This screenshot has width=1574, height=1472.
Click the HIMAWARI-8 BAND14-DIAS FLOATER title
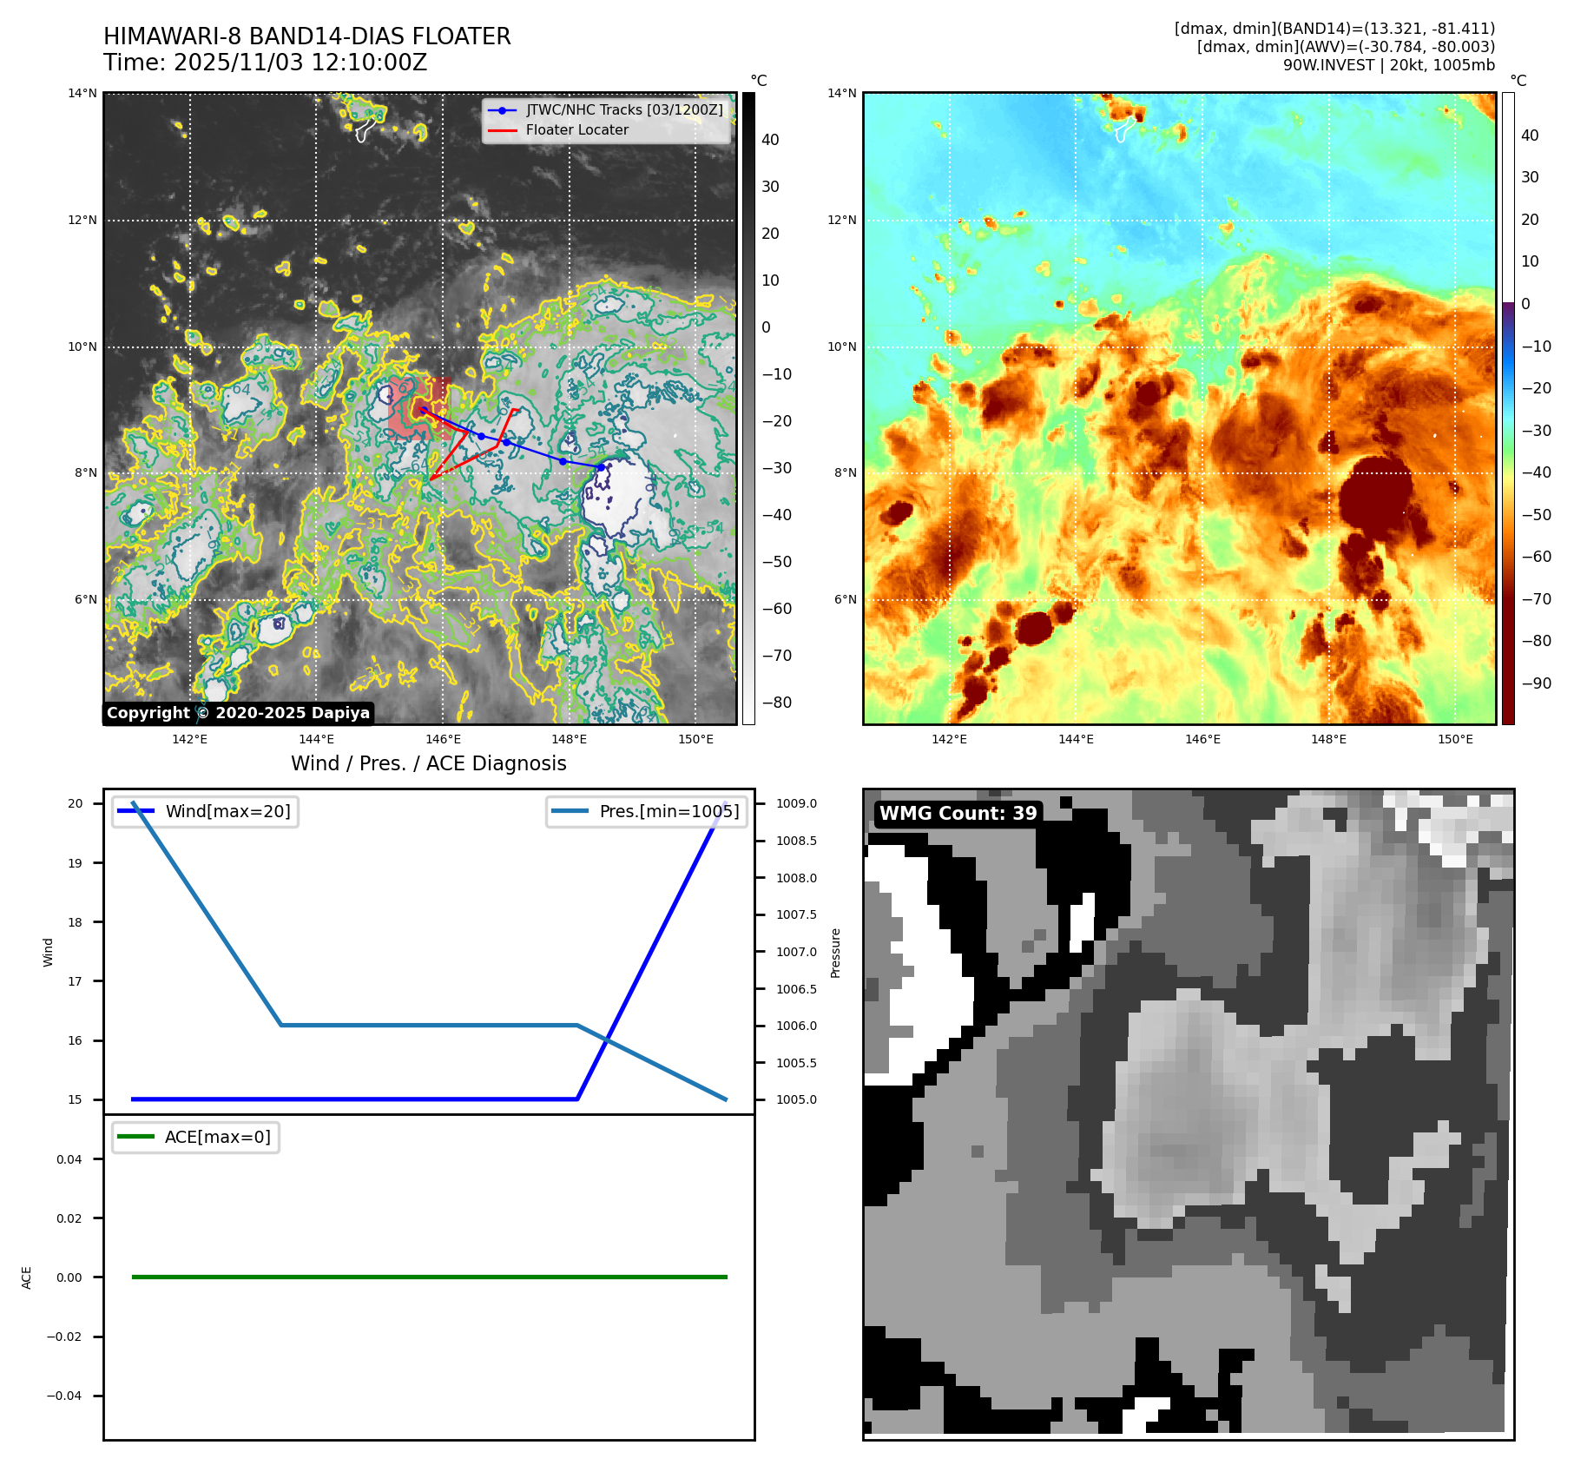point(306,36)
